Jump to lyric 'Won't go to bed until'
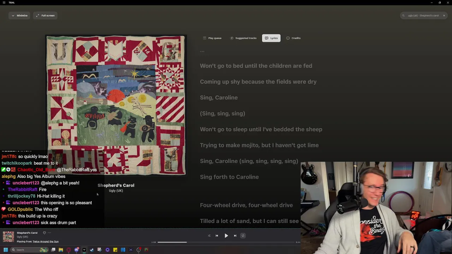Screen dimensions: 452x254 coord(256,66)
